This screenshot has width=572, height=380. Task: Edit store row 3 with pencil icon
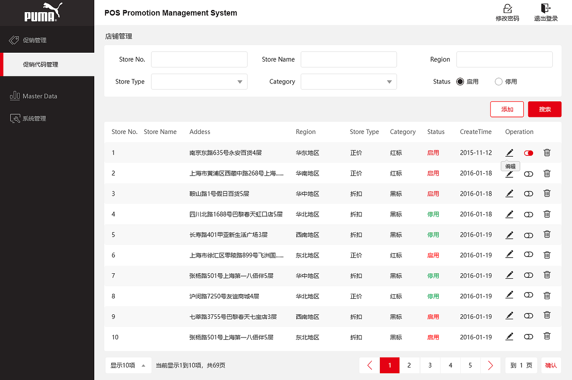coord(509,194)
